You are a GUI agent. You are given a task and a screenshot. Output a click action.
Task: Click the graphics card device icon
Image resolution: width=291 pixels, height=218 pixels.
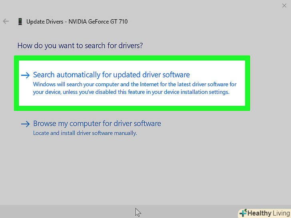(x=20, y=22)
